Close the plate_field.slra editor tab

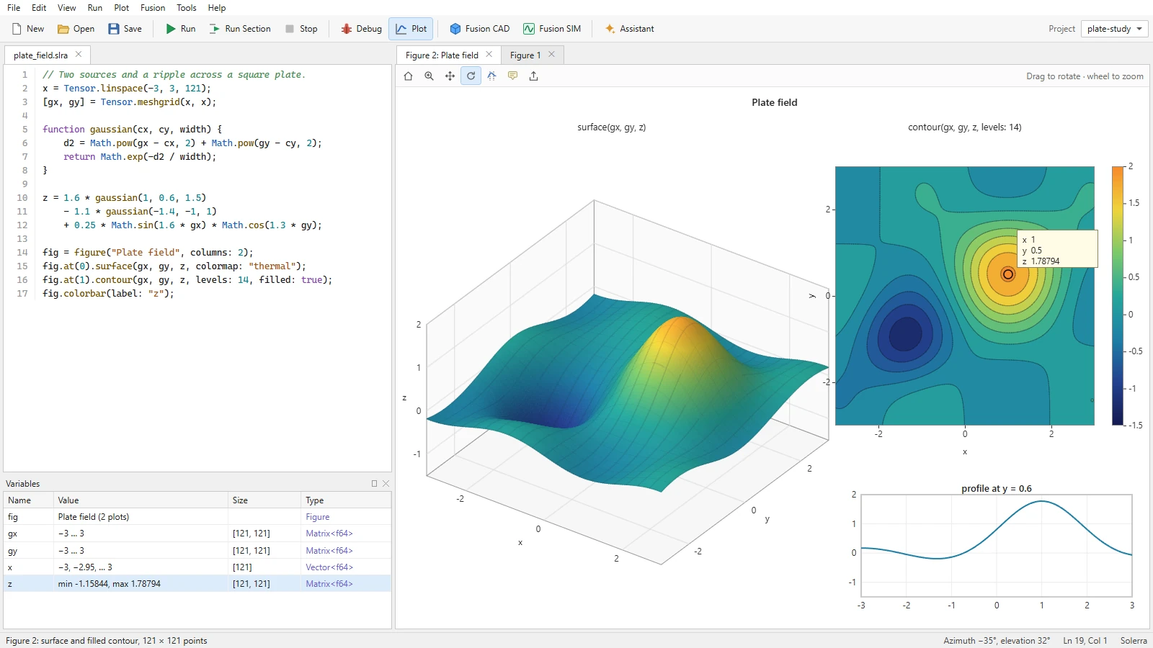[79, 55]
